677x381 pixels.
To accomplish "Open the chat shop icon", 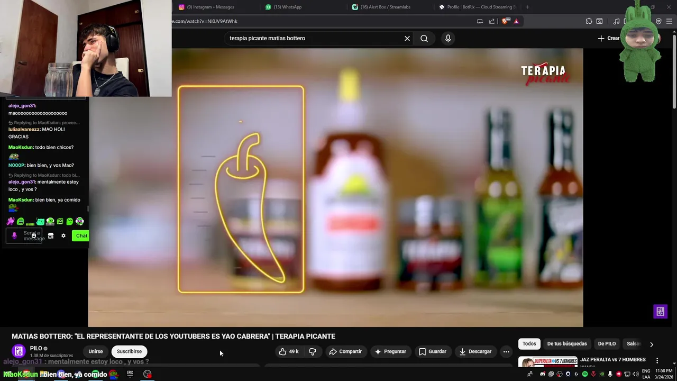I will (x=51, y=235).
